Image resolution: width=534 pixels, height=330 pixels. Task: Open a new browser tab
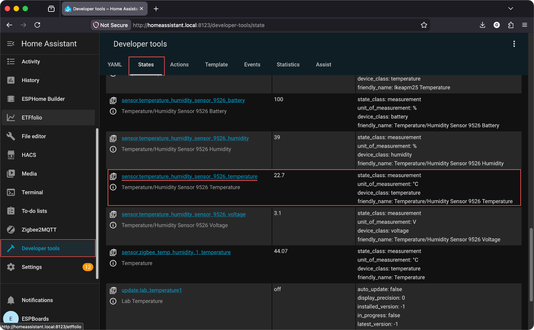coord(156,9)
